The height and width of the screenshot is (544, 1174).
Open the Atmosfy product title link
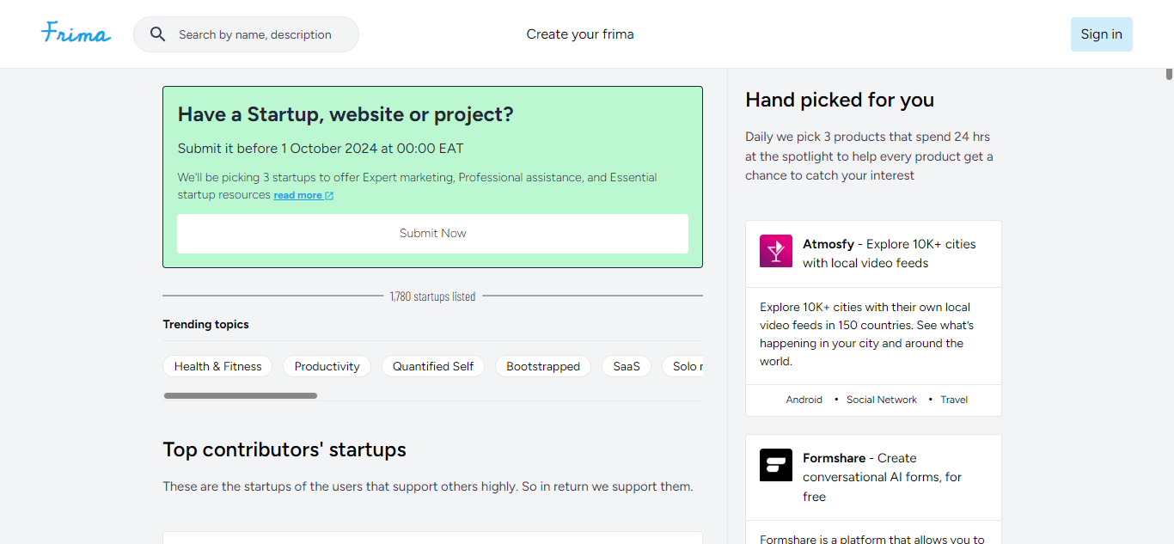click(x=829, y=244)
